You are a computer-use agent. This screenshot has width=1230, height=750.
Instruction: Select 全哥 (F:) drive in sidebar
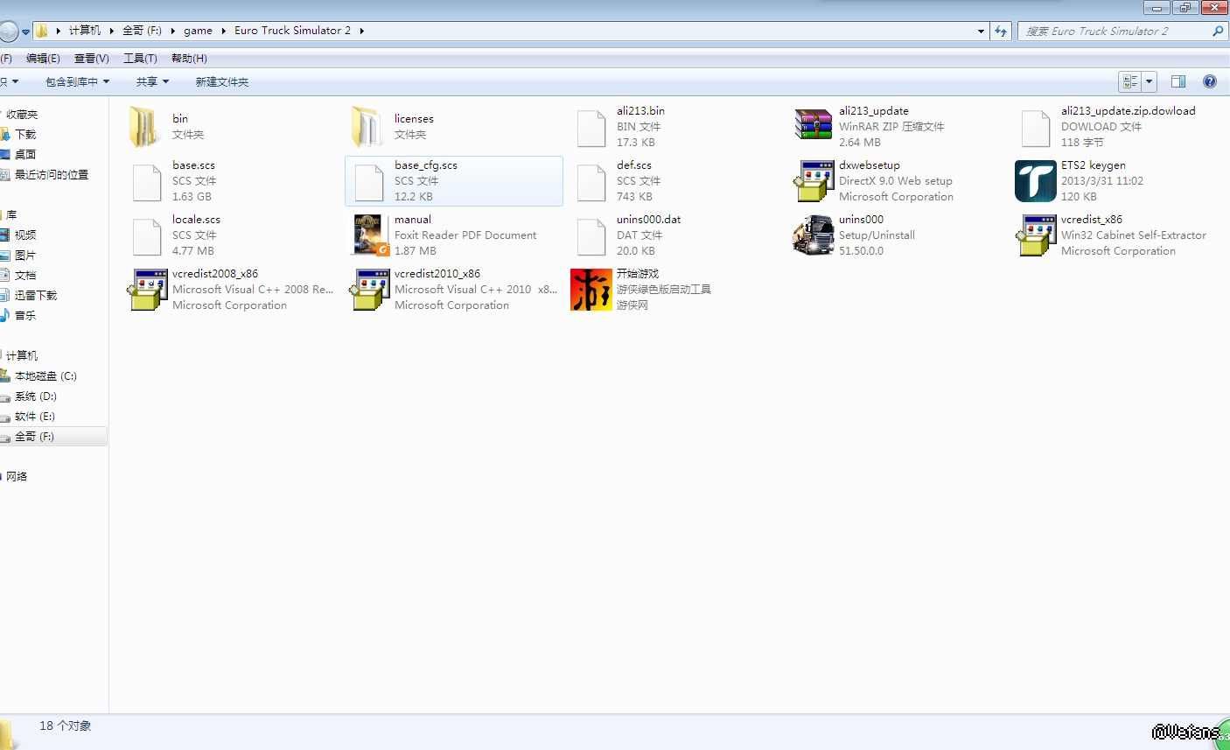pos(34,437)
